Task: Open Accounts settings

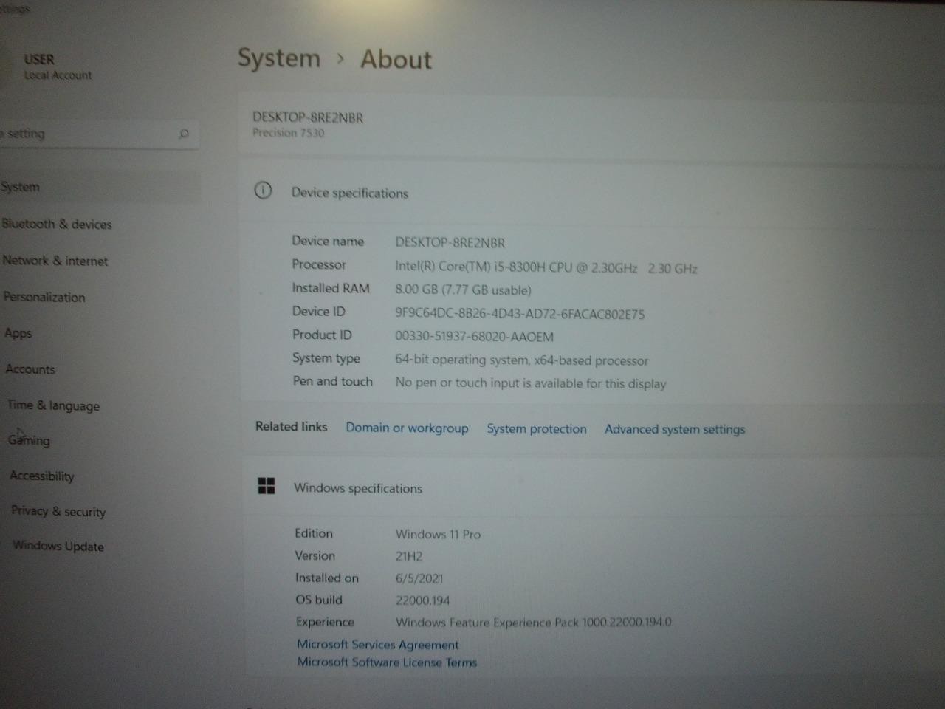Action: [x=30, y=369]
